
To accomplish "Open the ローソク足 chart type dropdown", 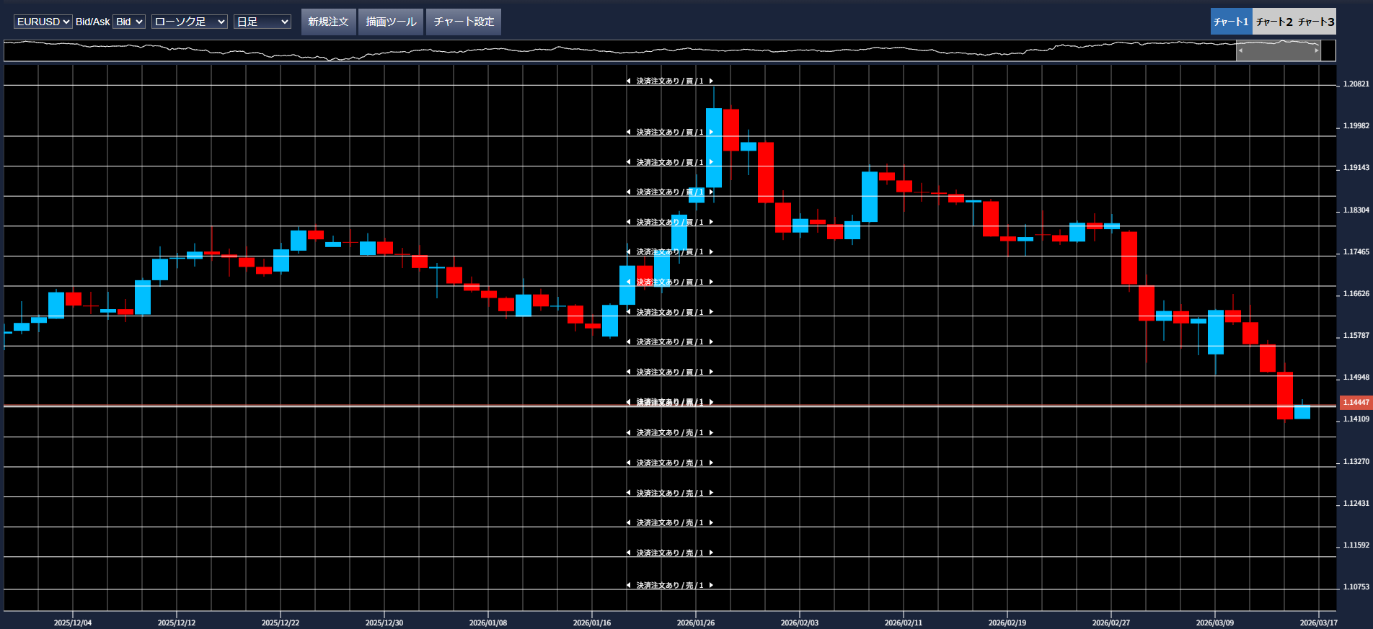I will (190, 22).
